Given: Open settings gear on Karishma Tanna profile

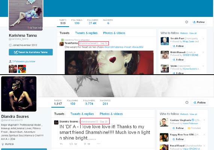Looking at the screenshot, I should point(187,22).
